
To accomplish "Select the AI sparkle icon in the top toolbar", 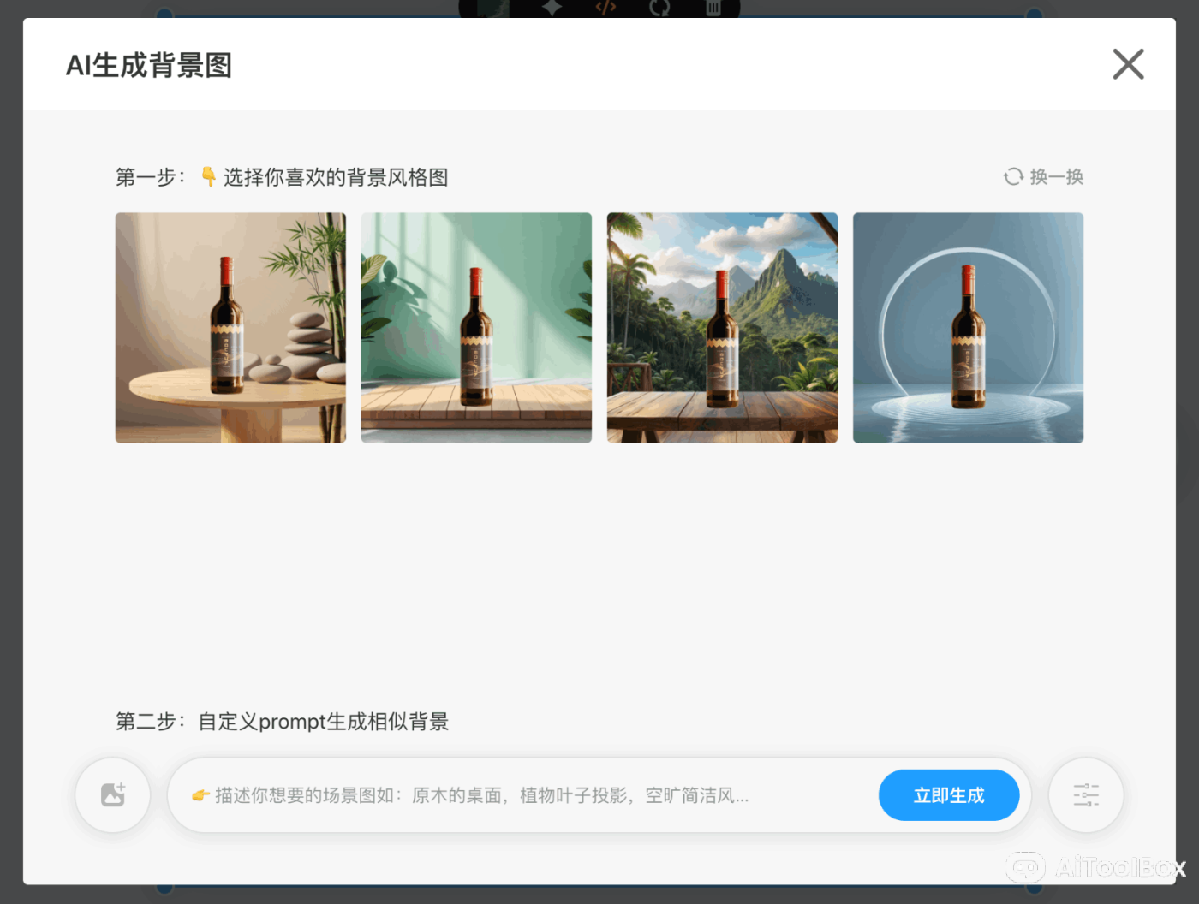I will (552, 9).
